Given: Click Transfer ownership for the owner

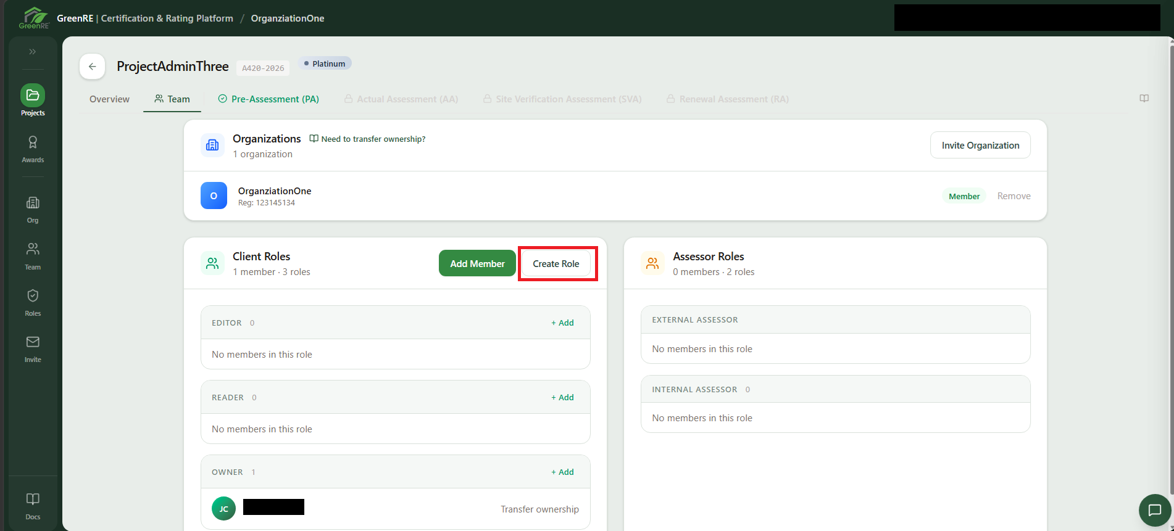Looking at the screenshot, I should (x=539, y=509).
